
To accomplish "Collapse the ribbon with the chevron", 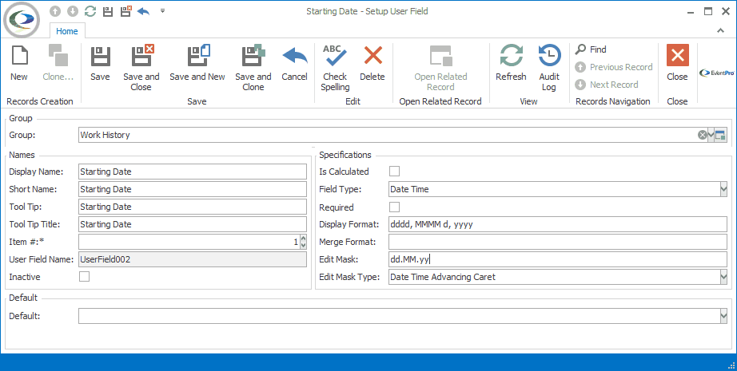I will coord(720,30).
